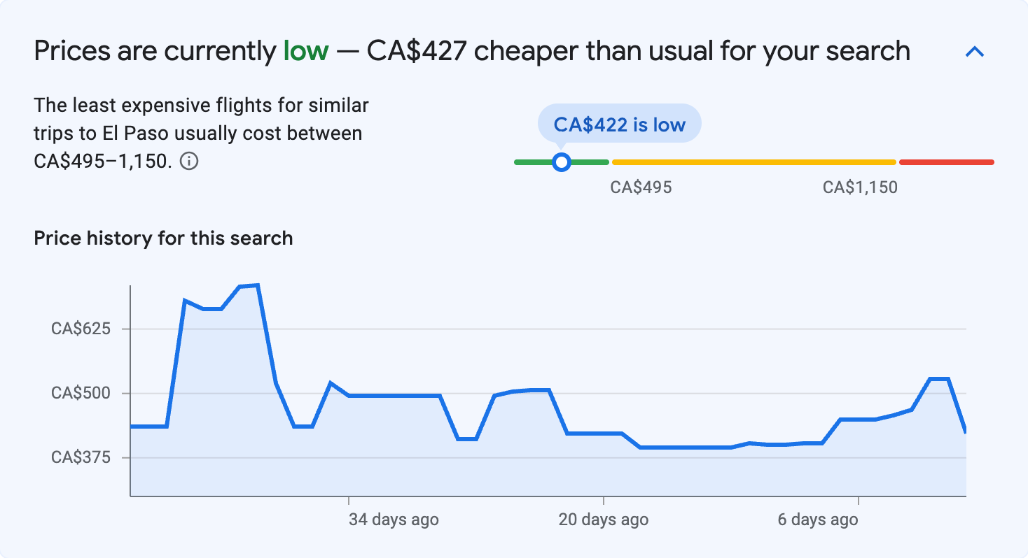Select the slider handle marking CA$422

561,162
